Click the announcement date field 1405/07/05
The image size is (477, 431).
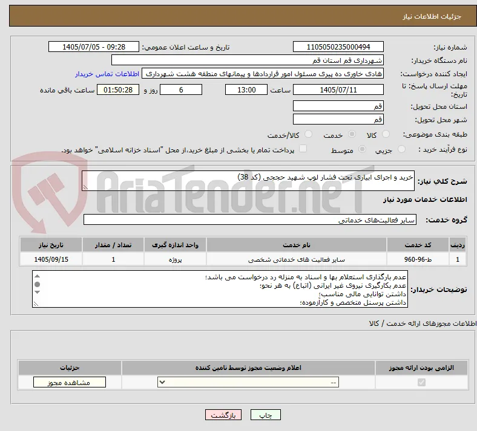(94, 47)
